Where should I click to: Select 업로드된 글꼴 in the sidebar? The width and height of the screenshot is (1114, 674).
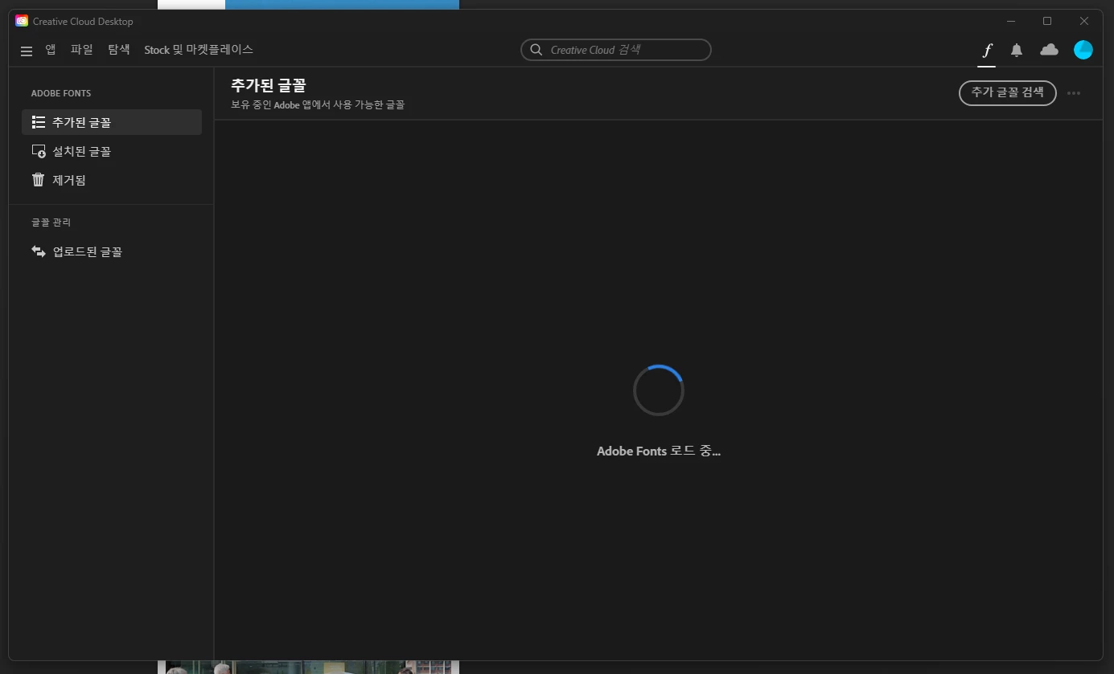[112, 251]
